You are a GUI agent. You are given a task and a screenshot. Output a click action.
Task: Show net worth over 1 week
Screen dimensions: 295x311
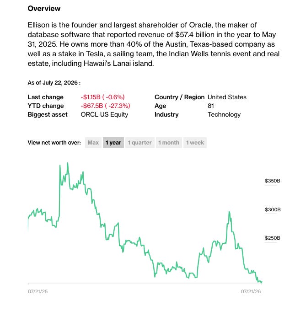point(195,143)
